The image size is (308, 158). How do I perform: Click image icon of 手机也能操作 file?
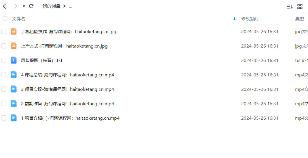(14, 31)
